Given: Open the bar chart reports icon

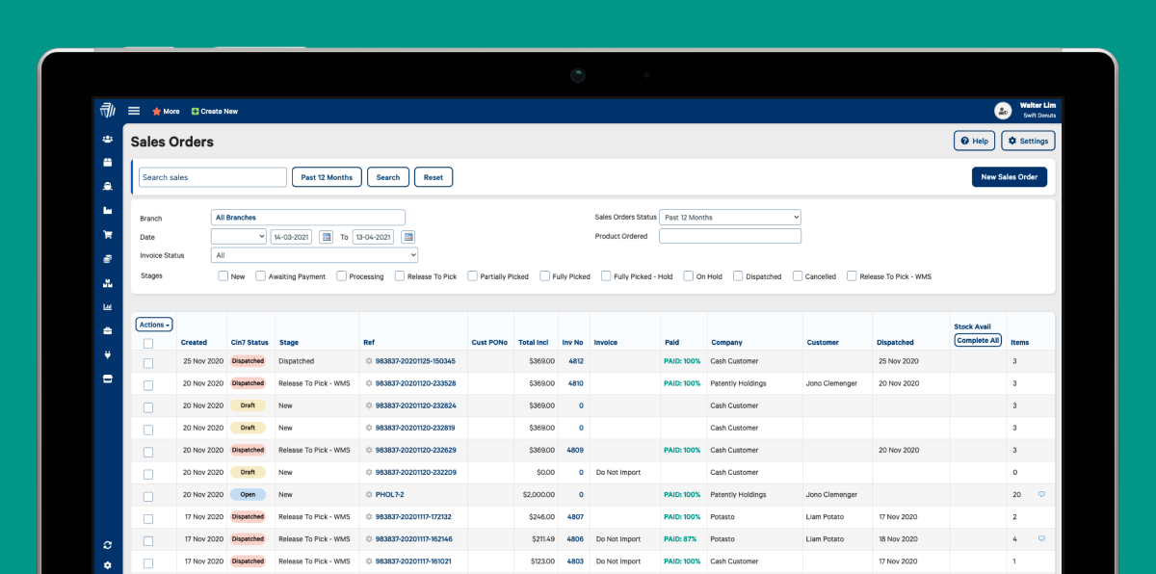Looking at the screenshot, I should pyautogui.click(x=108, y=307).
